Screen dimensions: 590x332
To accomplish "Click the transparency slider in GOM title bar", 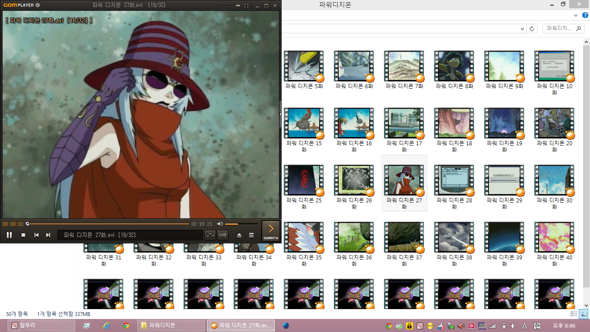I will pyautogui.click(x=231, y=6).
